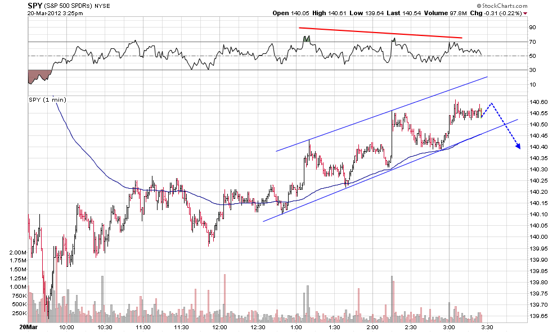
Task: Click the 140.00 price axis label
Action: [x=538, y=237]
